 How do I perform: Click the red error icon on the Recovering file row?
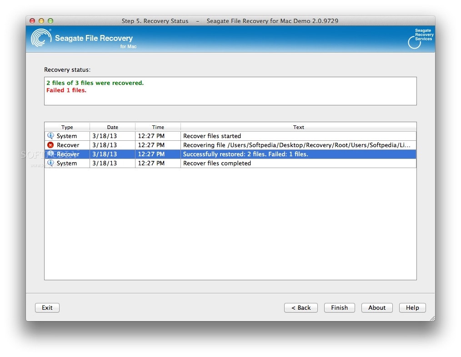(50, 145)
